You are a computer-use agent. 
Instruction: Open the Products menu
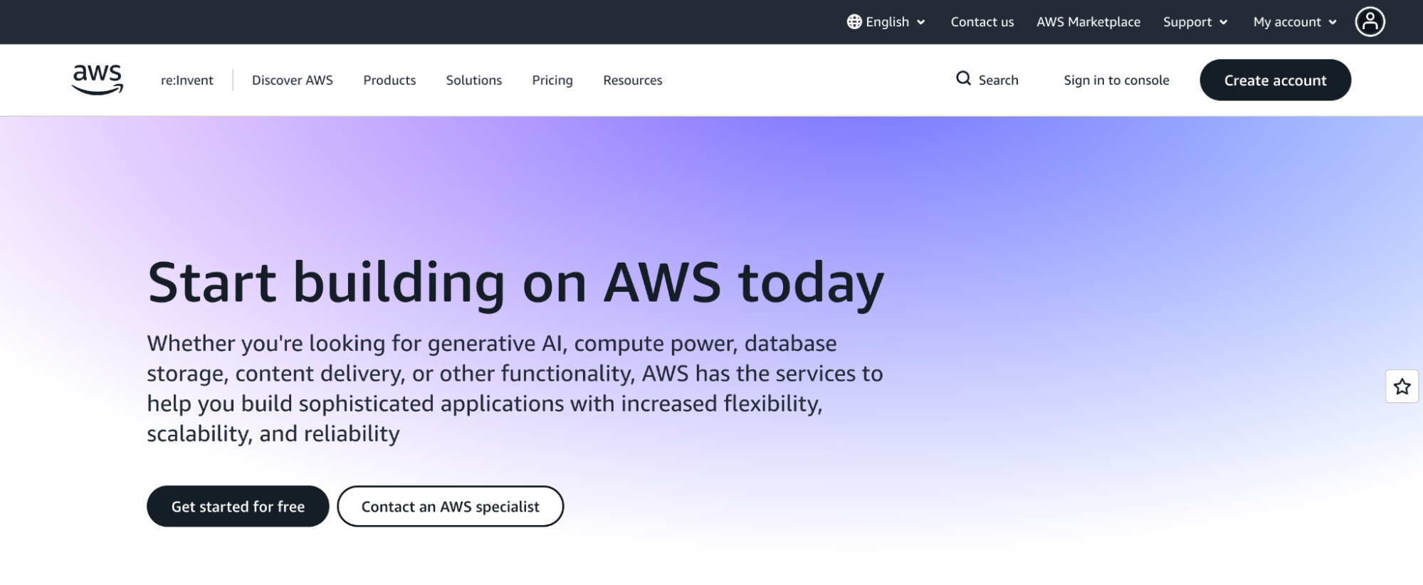click(389, 80)
